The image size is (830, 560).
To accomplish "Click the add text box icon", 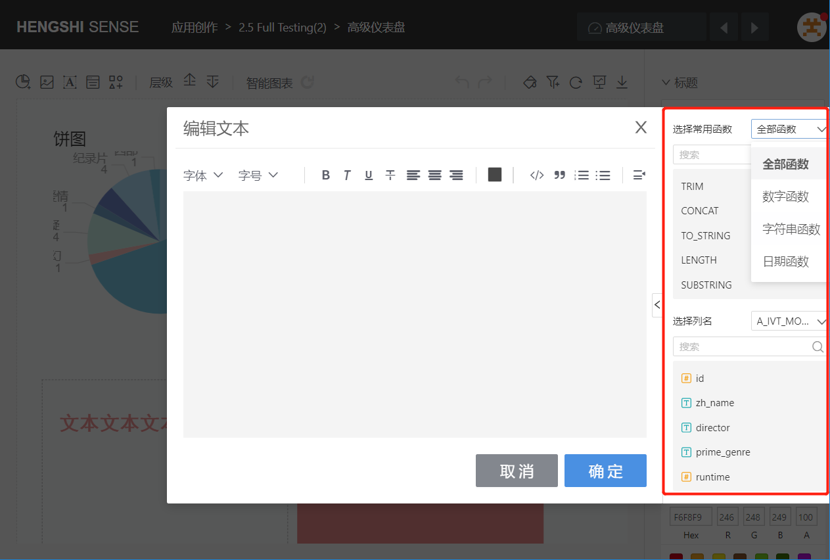I will click(x=70, y=82).
